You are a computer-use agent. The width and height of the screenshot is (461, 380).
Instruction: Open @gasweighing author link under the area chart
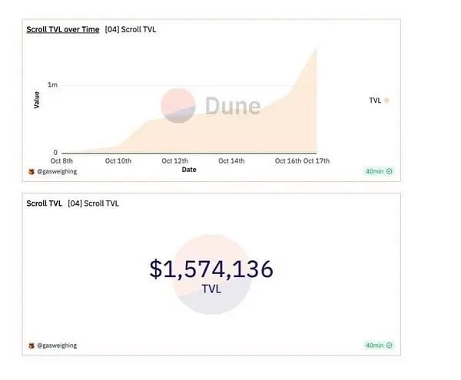coord(57,172)
